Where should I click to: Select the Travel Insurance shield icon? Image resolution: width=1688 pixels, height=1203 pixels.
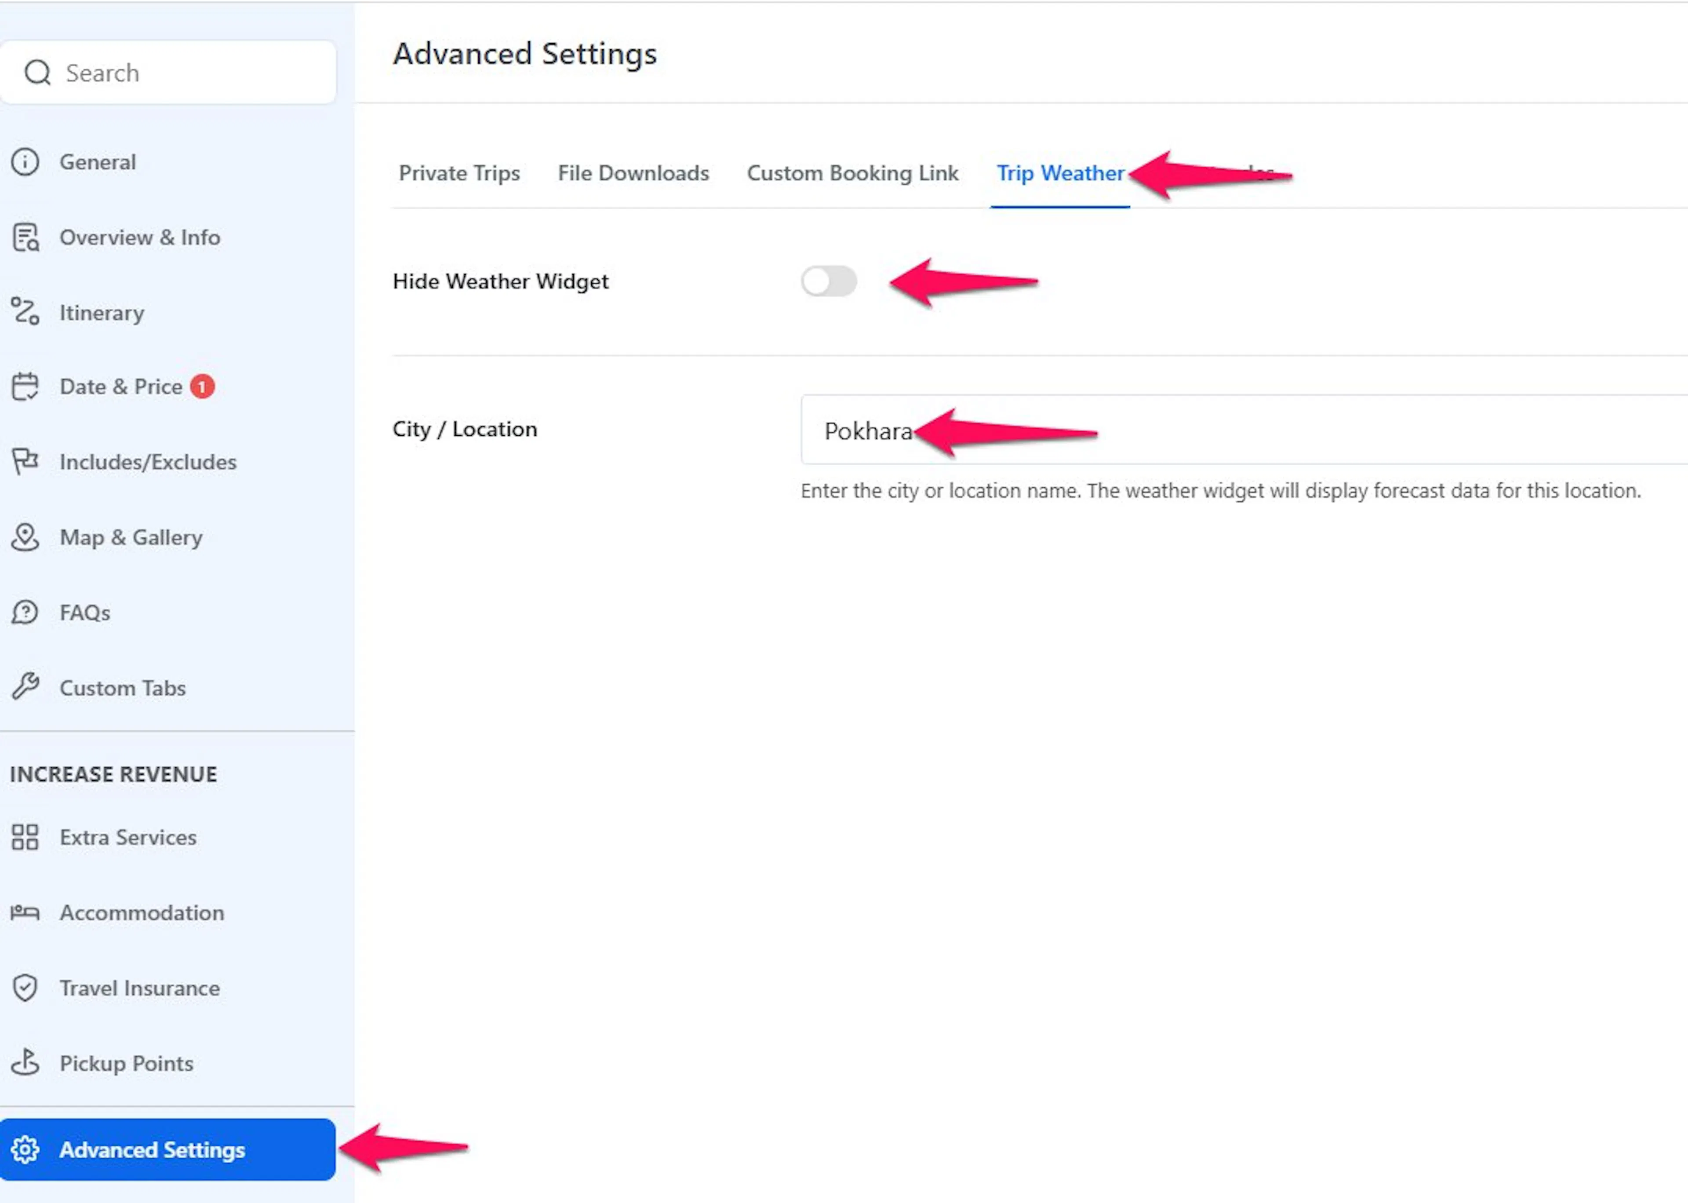25,988
